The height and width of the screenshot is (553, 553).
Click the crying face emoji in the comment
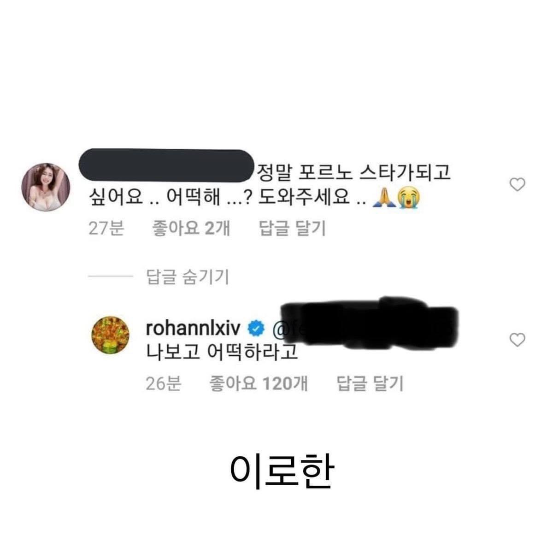[408, 199]
